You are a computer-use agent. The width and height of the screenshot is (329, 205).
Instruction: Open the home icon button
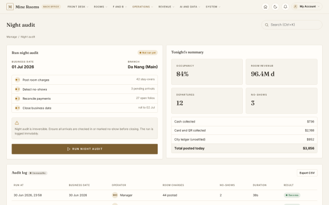(266, 7)
